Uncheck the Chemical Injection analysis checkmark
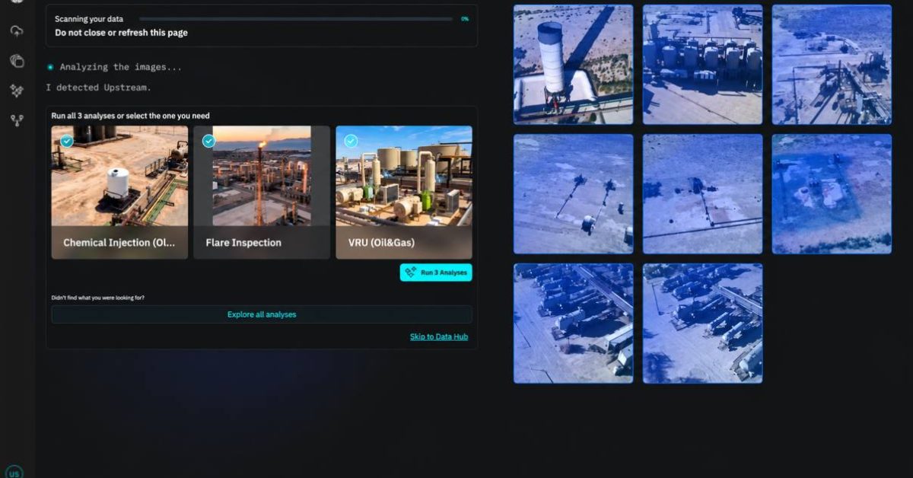913x478 pixels. (67, 141)
